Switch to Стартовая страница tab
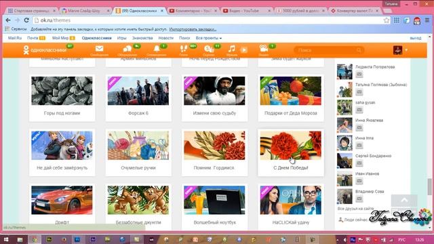The height and width of the screenshot is (244, 434). 31,11
